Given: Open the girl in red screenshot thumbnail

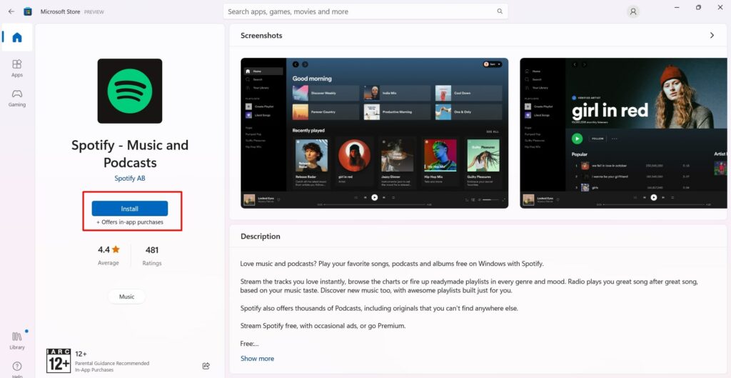Looking at the screenshot, I should click(623, 133).
